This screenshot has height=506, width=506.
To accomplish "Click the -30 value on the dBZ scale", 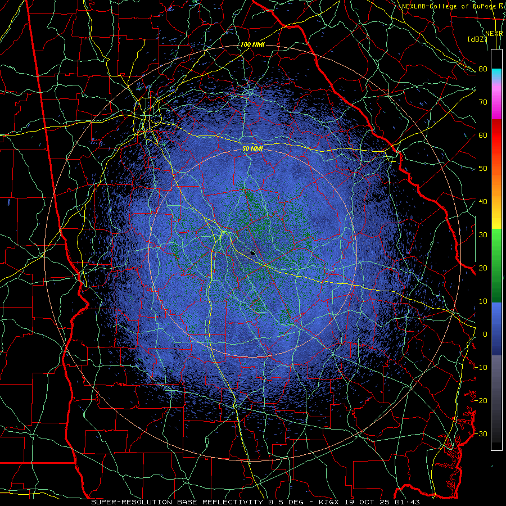I will (481, 433).
